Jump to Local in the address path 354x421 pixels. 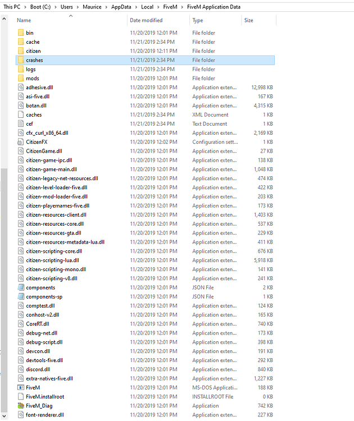click(147, 7)
